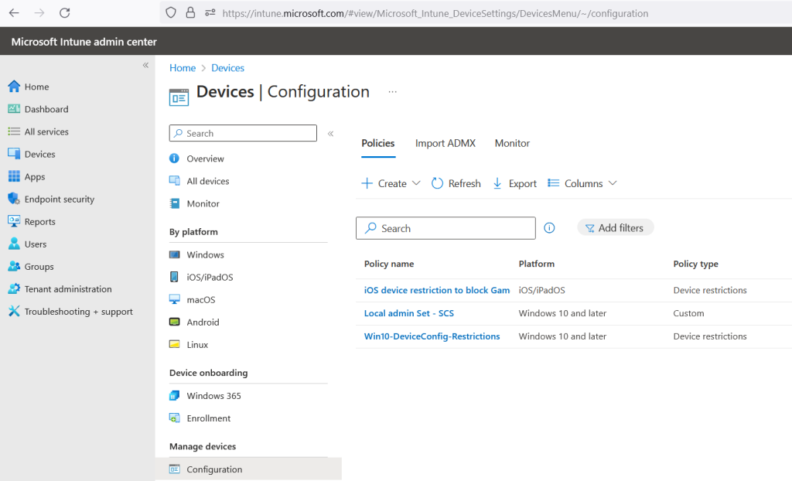This screenshot has width=792, height=481.
Task: Open Win10-DeviceConfig-Restrictions policy
Action: point(432,336)
